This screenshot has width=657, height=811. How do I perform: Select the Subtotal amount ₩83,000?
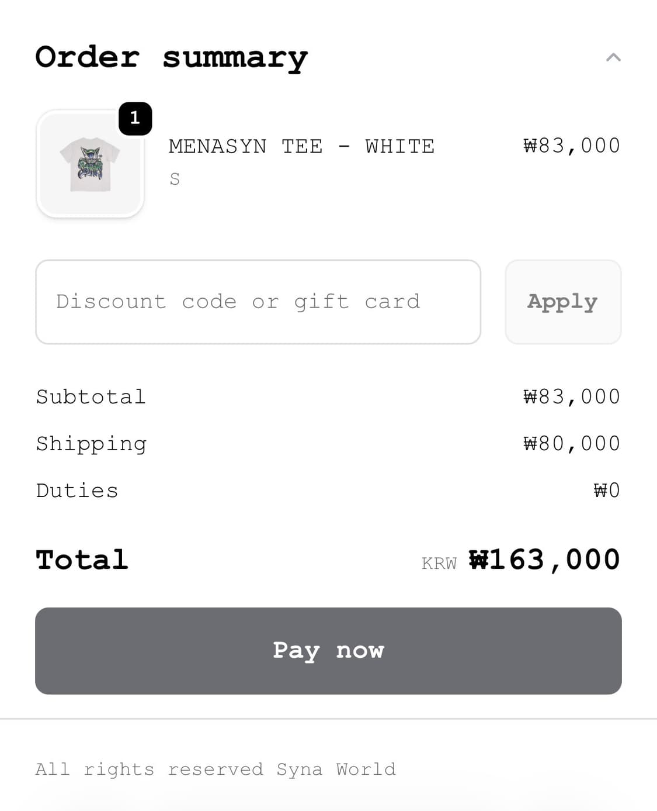pyautogui.click(x=571, y=397)
